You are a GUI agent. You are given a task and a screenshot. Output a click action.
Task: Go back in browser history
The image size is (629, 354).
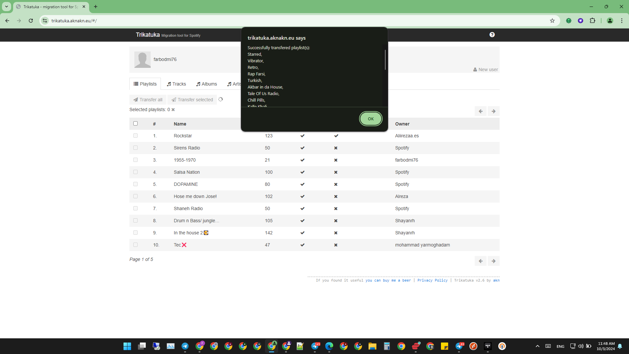pyautogui.click(x=7, y=21)
